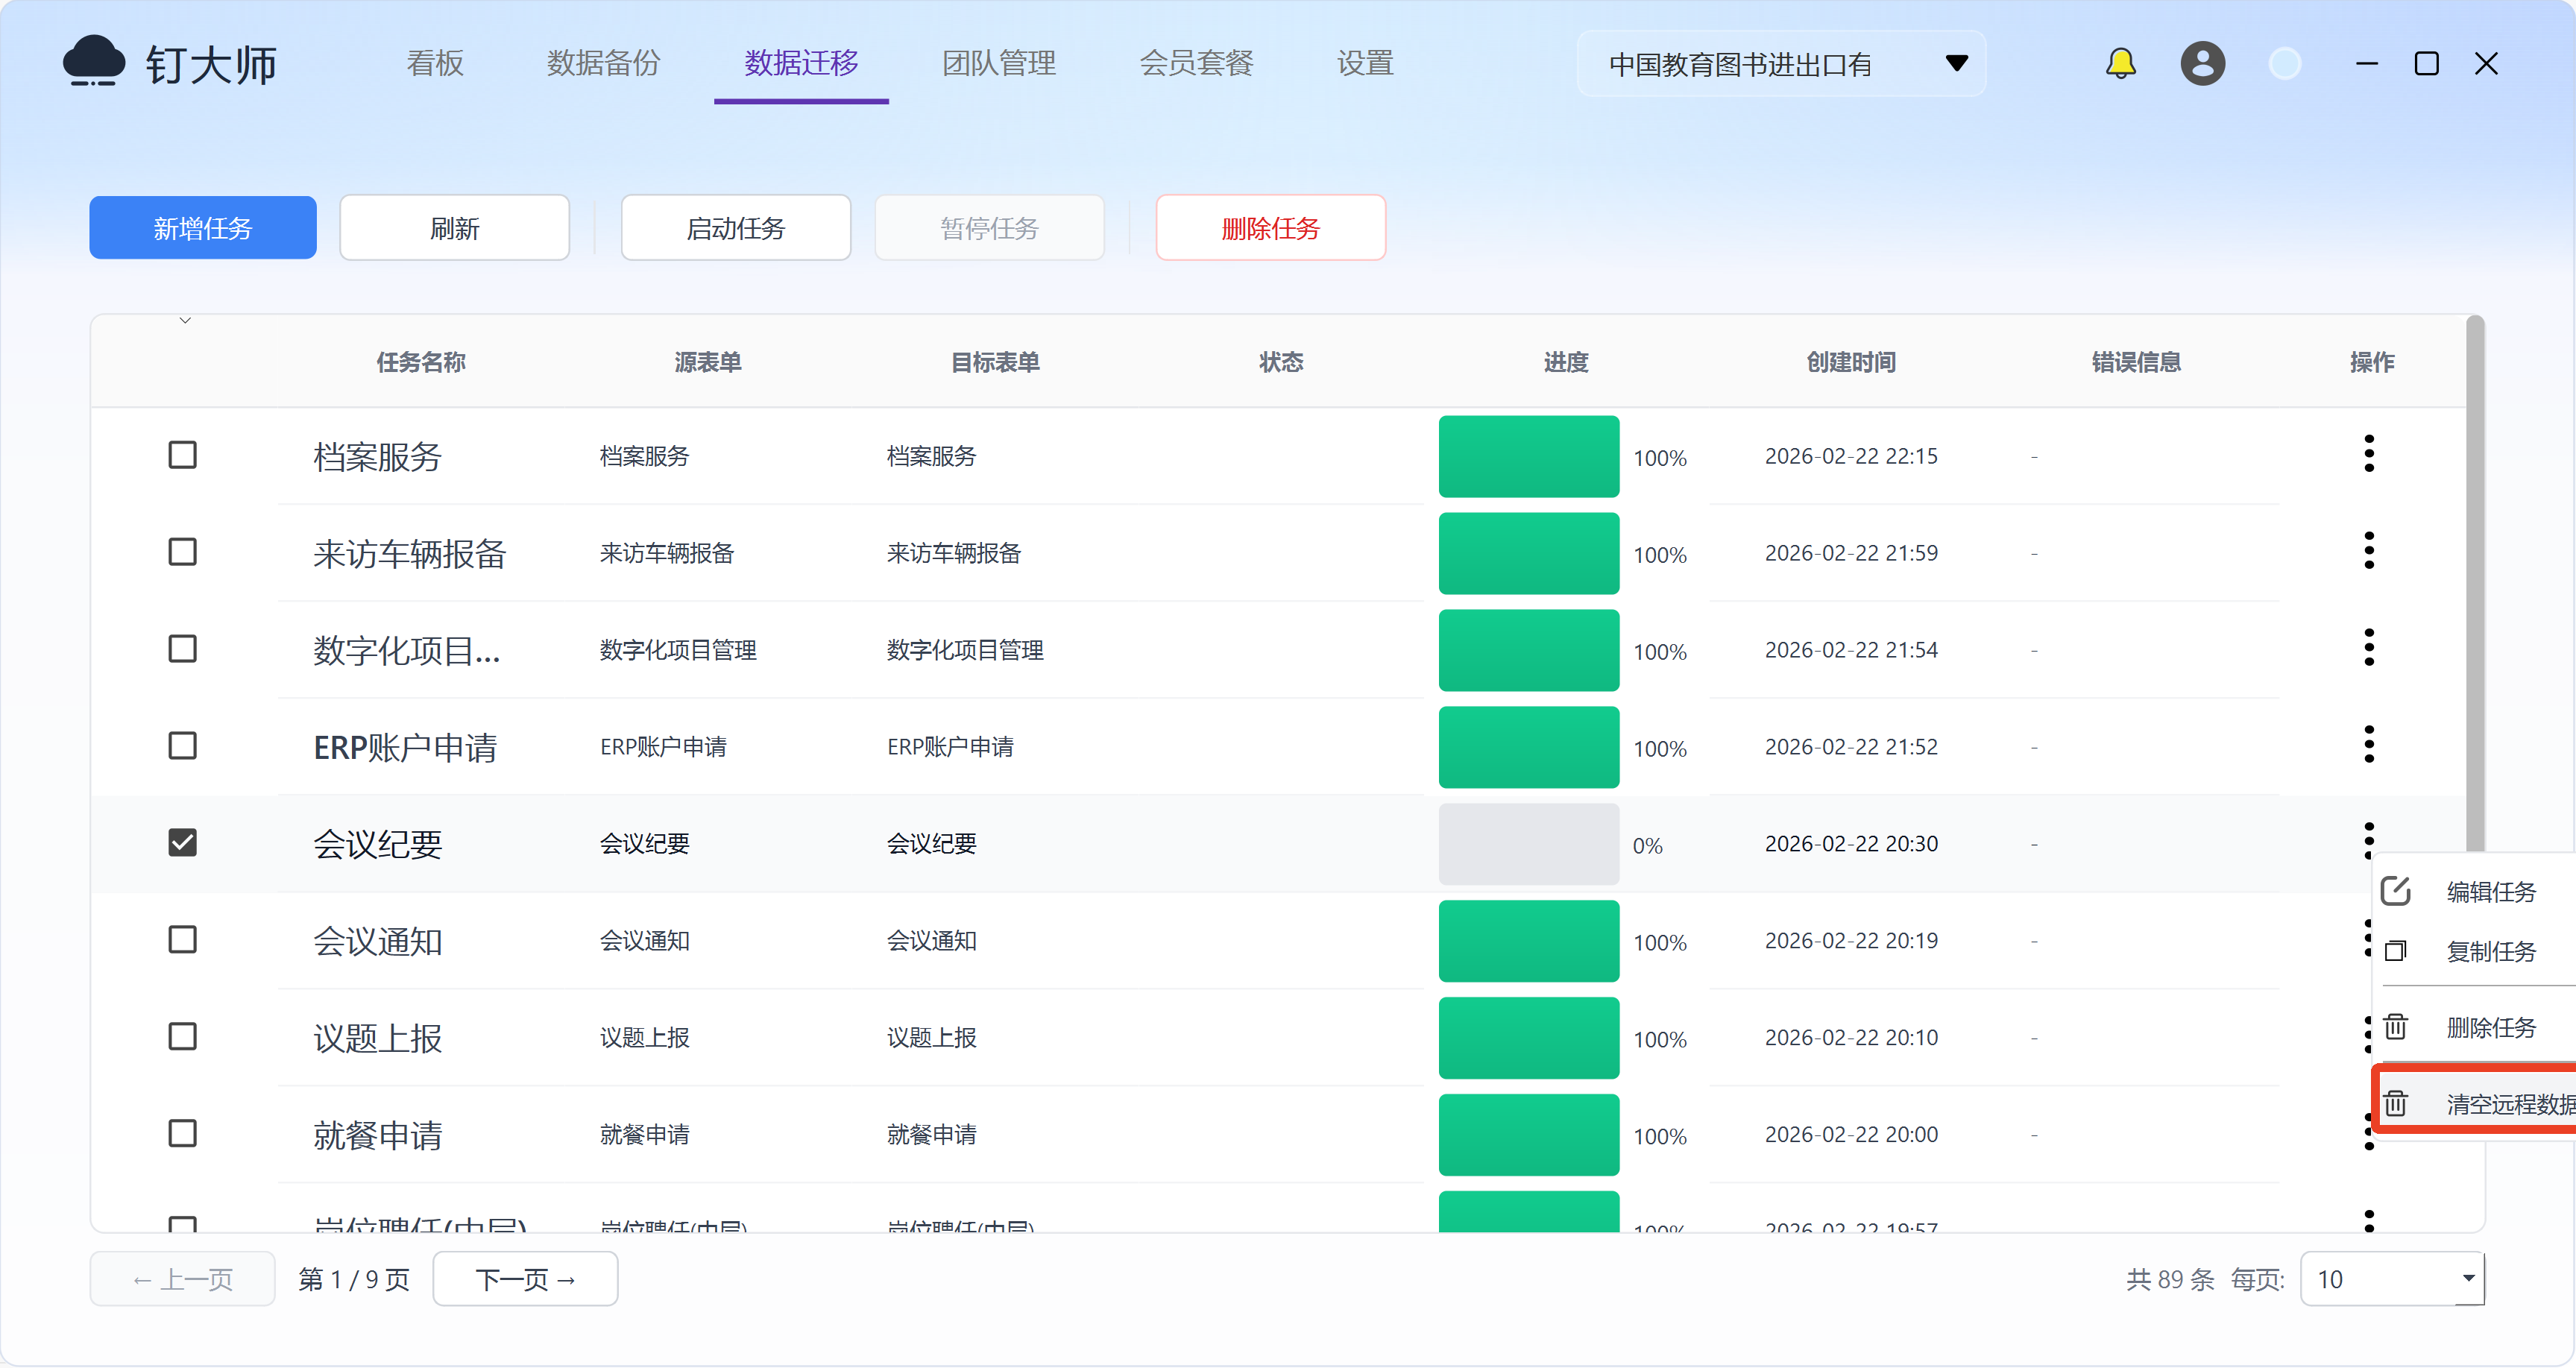This screenshot has height=1368, width=2576.
Task: Click the 新增任务 button
Action: point(203,228)
